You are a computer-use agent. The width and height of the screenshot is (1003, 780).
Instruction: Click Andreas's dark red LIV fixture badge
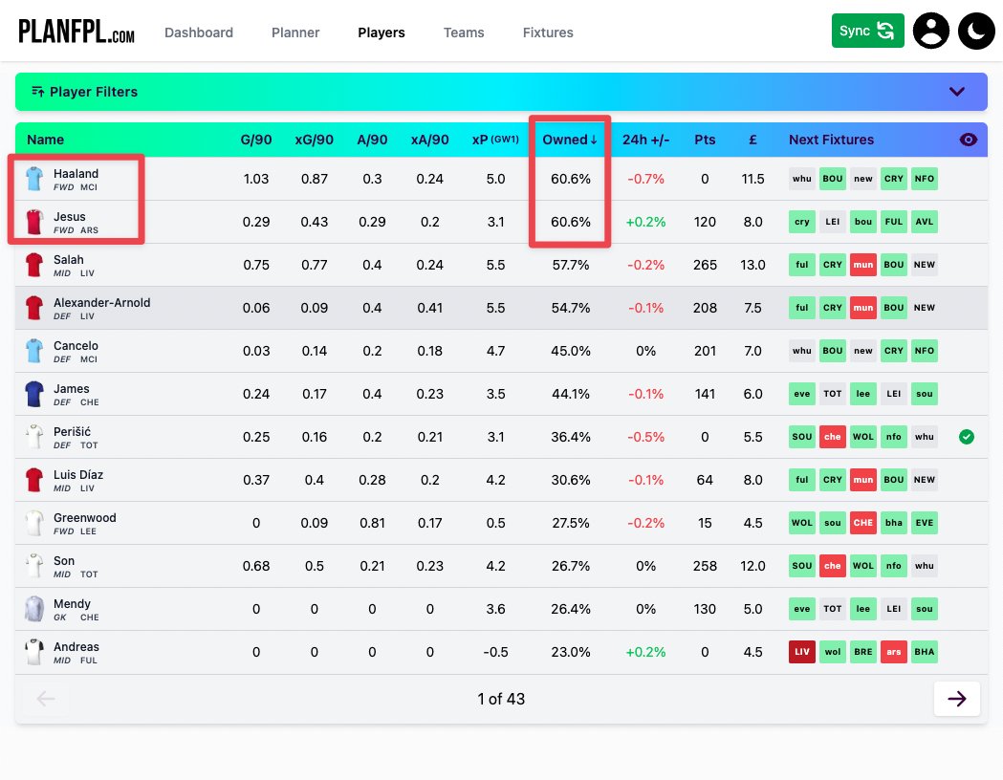pos(801,652)
